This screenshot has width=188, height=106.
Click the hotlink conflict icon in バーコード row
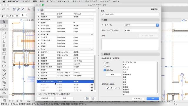pyautogui.click(x=92, y=87)
